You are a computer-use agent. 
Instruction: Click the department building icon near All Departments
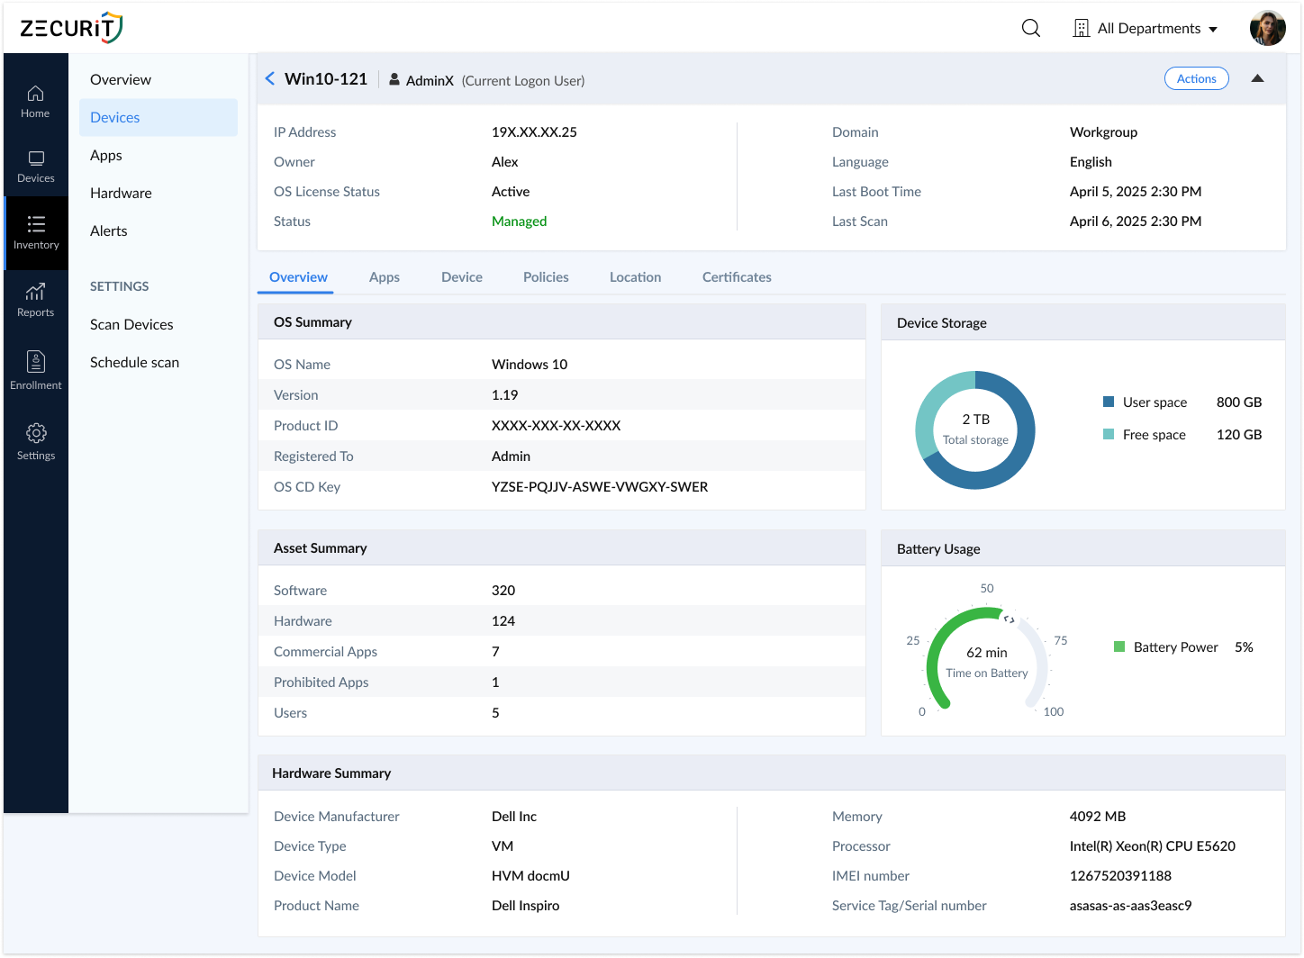(x=1081, y=28)
